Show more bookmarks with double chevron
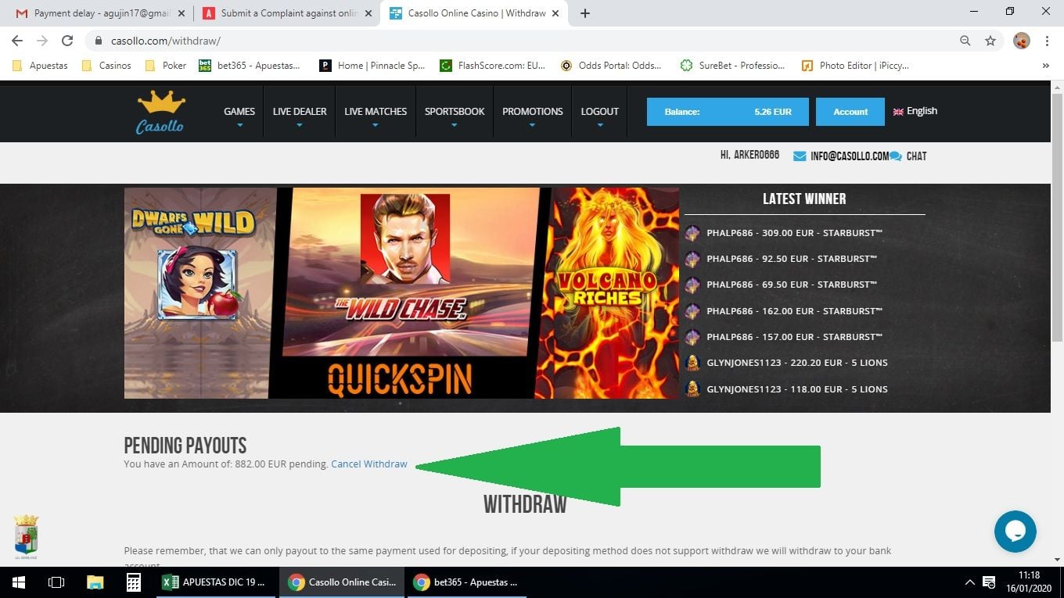Image resolution: width=1064 pixels, height=598 pixels. click(x=1046, y=66)
